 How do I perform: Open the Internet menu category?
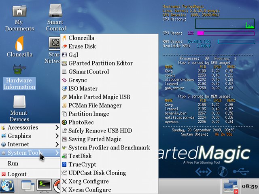30,144
